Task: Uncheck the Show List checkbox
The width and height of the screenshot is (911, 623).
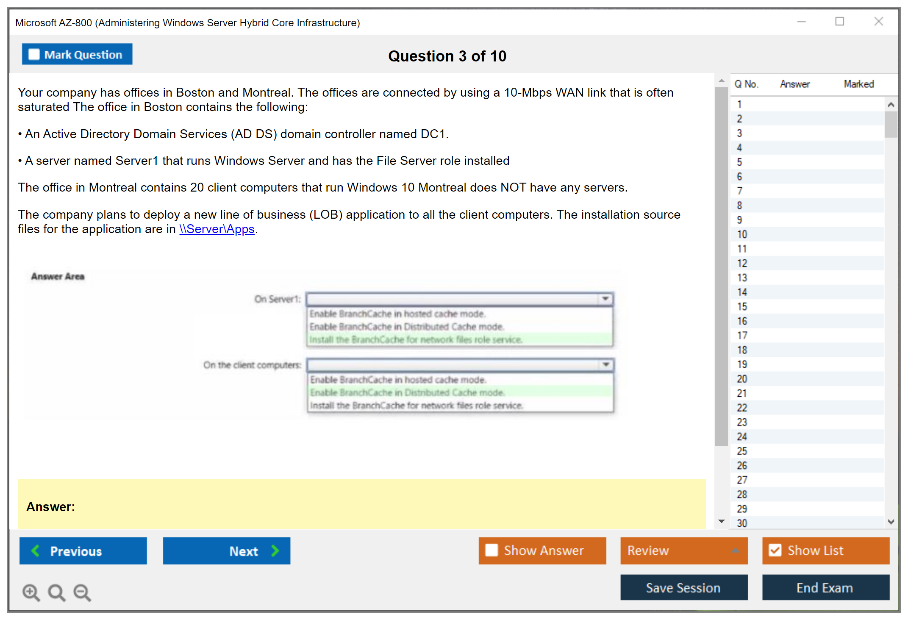Action: tap(775, 550)
